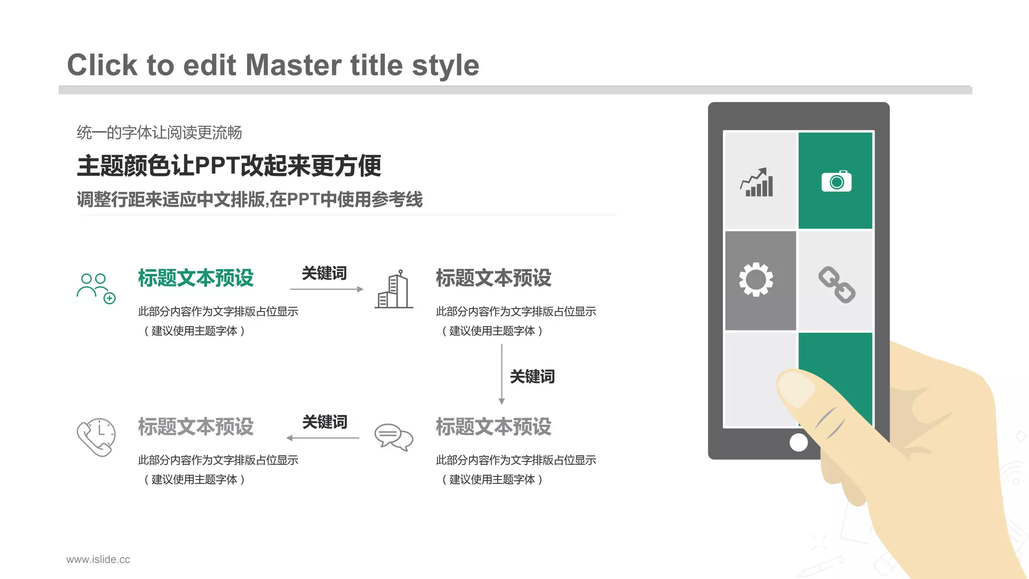Viewport: 1029px width, 579px height.
Task: Click subtitle 统一的字体让阅读更流畅
Action: click(x=159, y=133)
